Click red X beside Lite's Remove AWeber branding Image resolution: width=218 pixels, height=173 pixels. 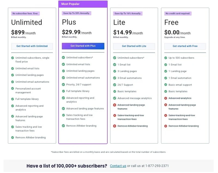tap(115, 126)
